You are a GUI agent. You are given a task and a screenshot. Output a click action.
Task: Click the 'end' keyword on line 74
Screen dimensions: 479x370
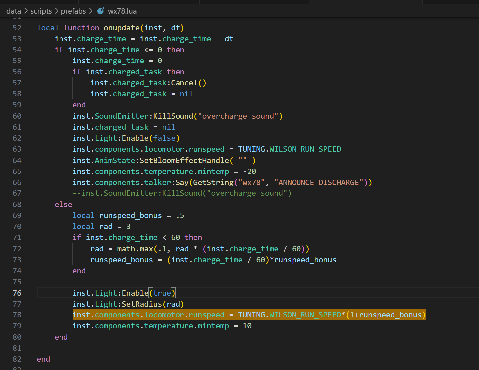pyautogui.click(x=79, y=271)
